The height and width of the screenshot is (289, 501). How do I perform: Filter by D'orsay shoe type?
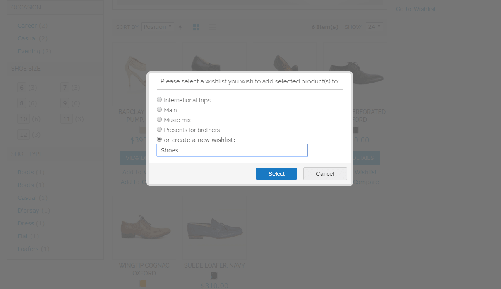point(28,211)
